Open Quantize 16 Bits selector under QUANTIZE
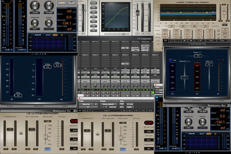The height and width of the screenshot is (154, 231). click(149, 131)
